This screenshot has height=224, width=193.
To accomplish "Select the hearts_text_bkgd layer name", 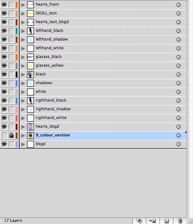I will 52,22.
